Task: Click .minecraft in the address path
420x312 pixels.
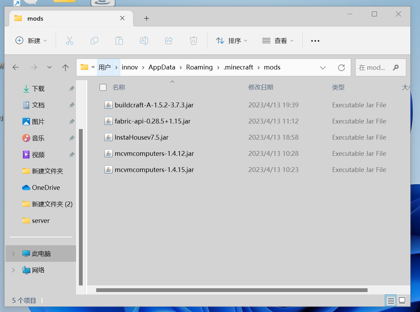Action: [238, 67]
